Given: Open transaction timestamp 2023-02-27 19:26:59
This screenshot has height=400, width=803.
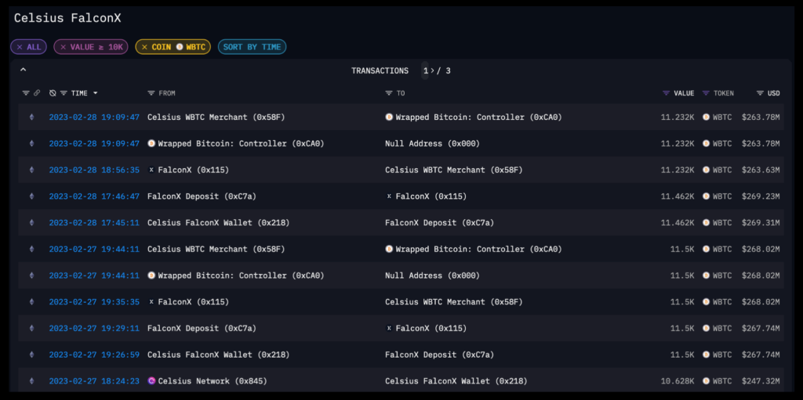Looking at the screenshot, I should click(94, 355).
